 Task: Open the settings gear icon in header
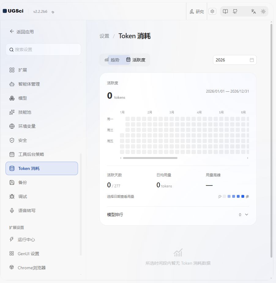[x=212, y=11]
